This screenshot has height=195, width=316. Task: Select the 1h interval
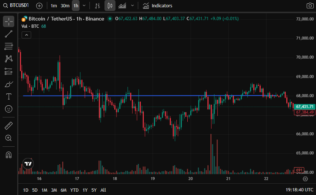click(x=76, y=6)
